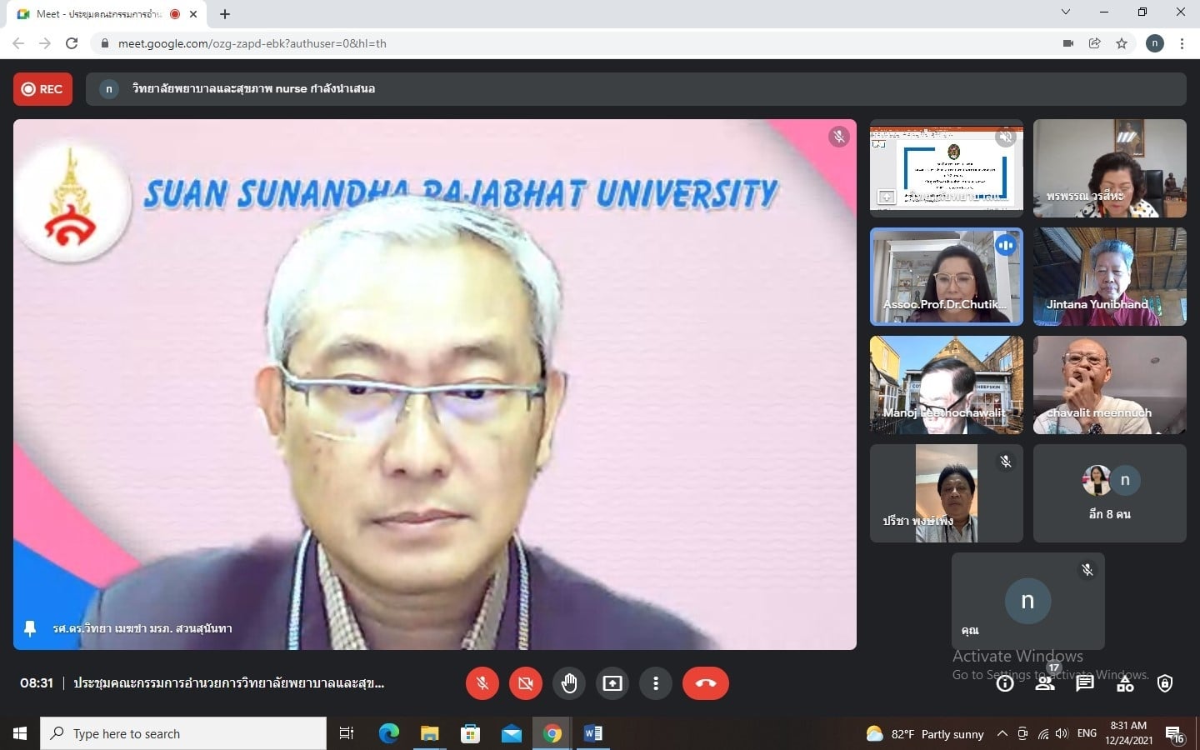The height and width of the screenshot is (750, 1200).
Task: Select the Jintana Yunibhand video tile
Action: (x=1109, y=277)
